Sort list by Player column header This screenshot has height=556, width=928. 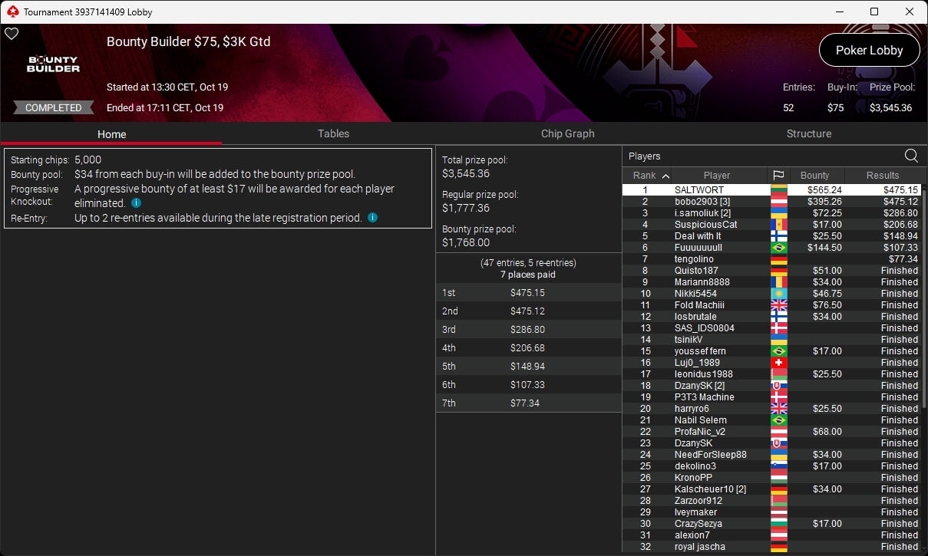717,175
